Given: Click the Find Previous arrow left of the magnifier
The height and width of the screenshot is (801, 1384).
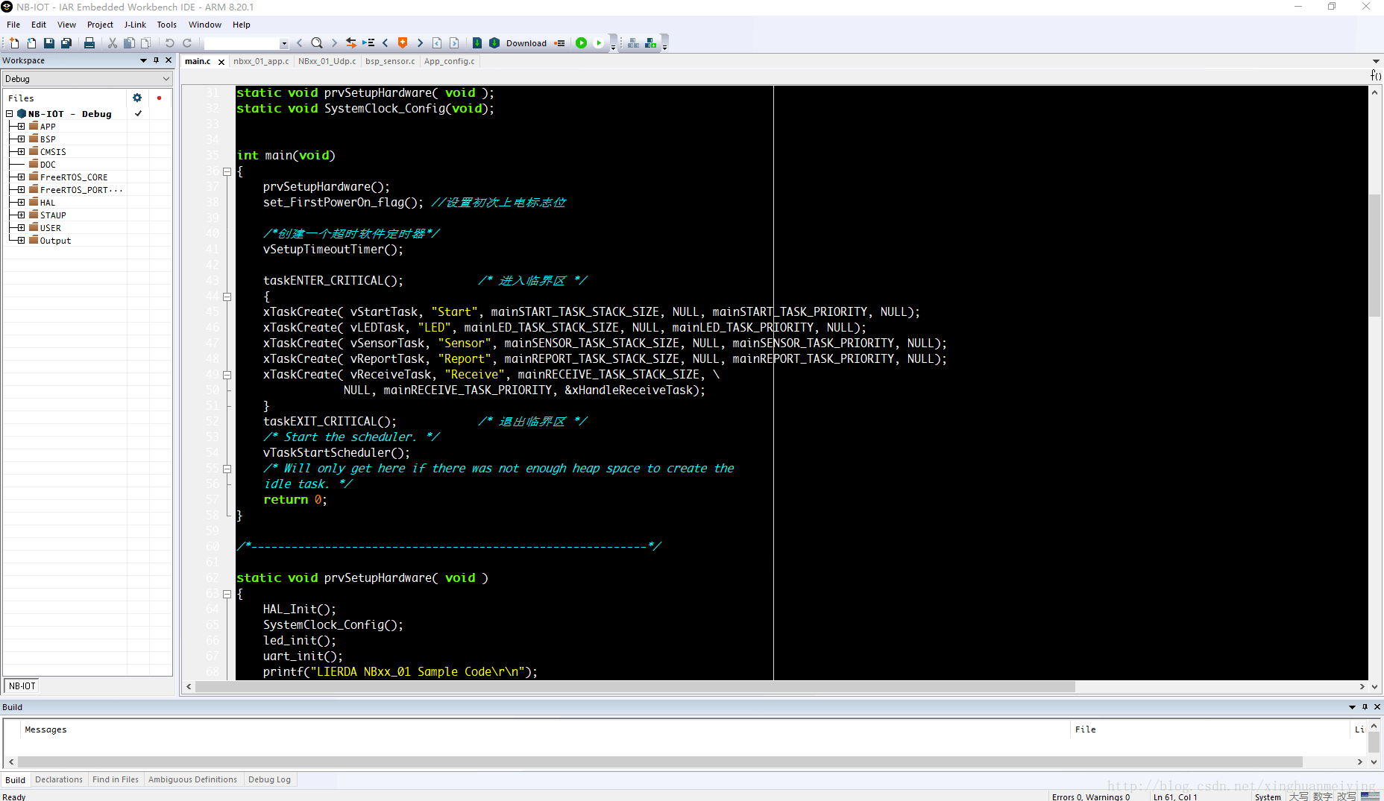Looking at the screenshot, I should [300, 43].
